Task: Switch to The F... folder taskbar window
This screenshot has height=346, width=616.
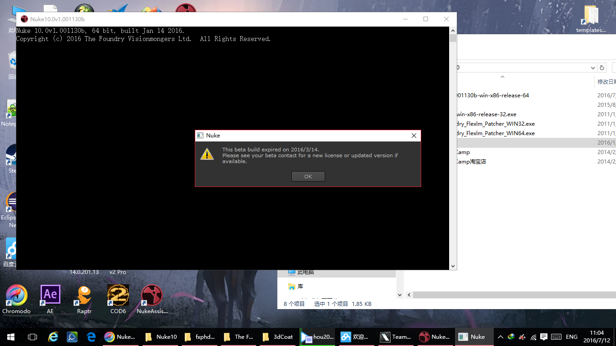Action: tap(239, 337)
